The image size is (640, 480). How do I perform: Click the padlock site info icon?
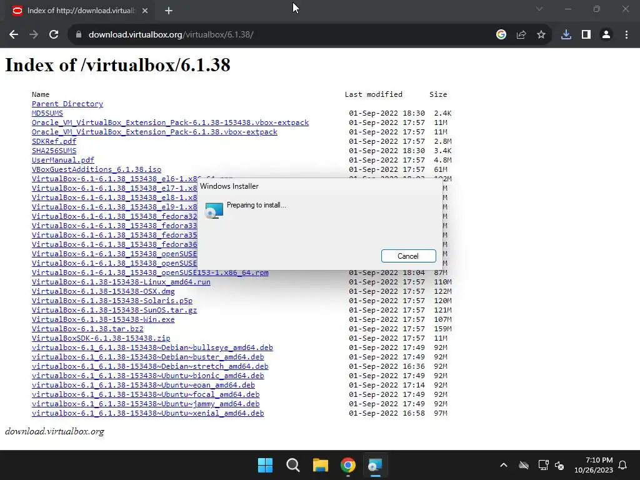tap(79, 35)
